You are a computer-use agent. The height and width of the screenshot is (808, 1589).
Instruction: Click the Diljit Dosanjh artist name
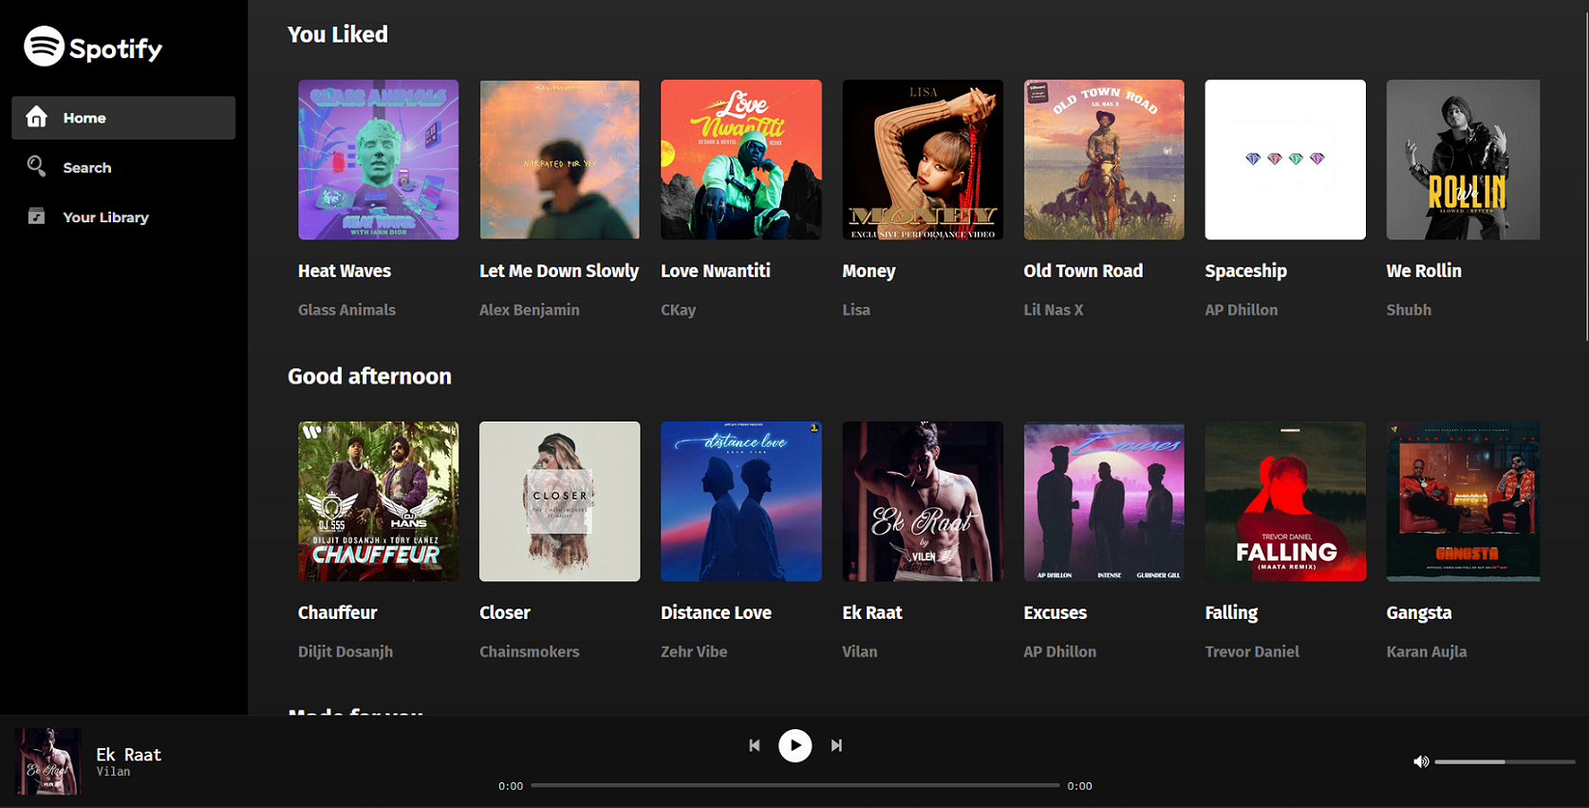pos(346,651)
